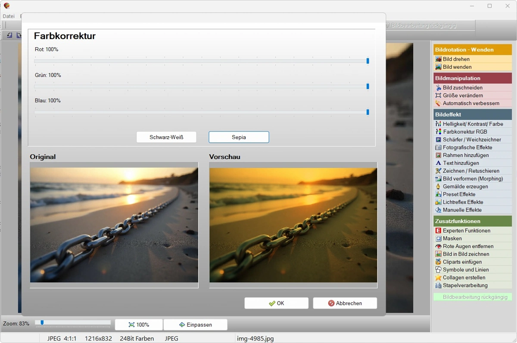Open Collagen erstellen
The height and width of the screenshot is (343, 517).
click(x=460, y=277)
